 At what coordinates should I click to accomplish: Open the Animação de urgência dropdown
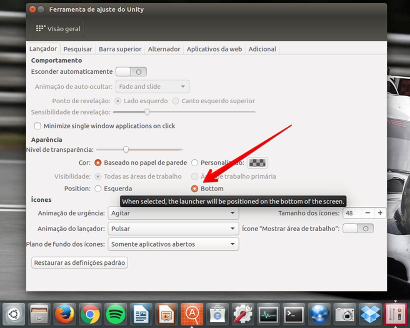tap(173, 213)
